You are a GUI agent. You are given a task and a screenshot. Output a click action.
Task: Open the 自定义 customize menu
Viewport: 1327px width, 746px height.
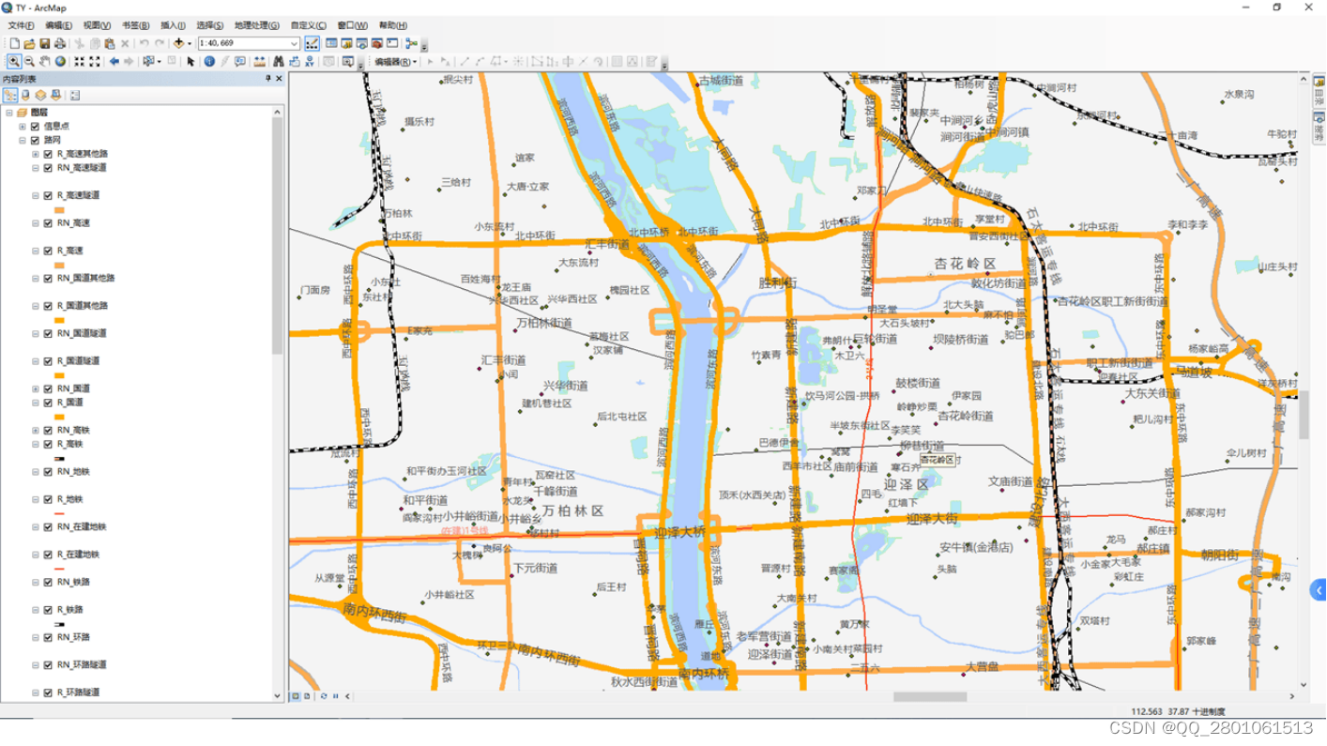pos(308,25)
